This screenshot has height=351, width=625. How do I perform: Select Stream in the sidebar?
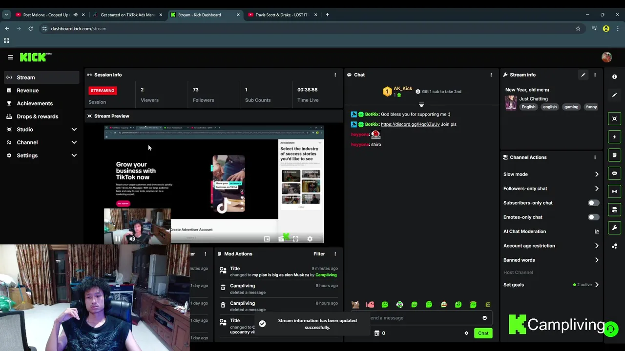click(x=42, y=78)
